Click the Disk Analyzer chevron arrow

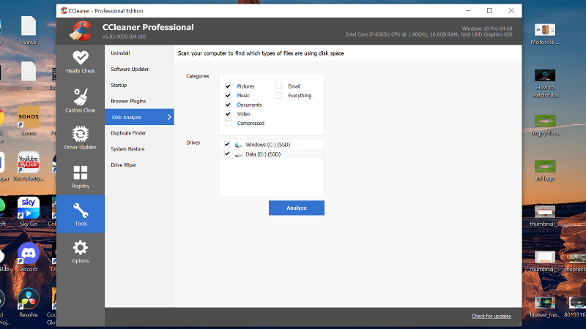pos(169,117)
